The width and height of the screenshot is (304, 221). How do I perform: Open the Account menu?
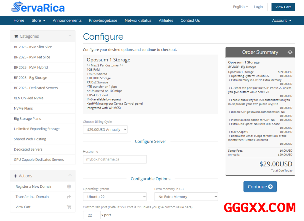click(281, 20)
